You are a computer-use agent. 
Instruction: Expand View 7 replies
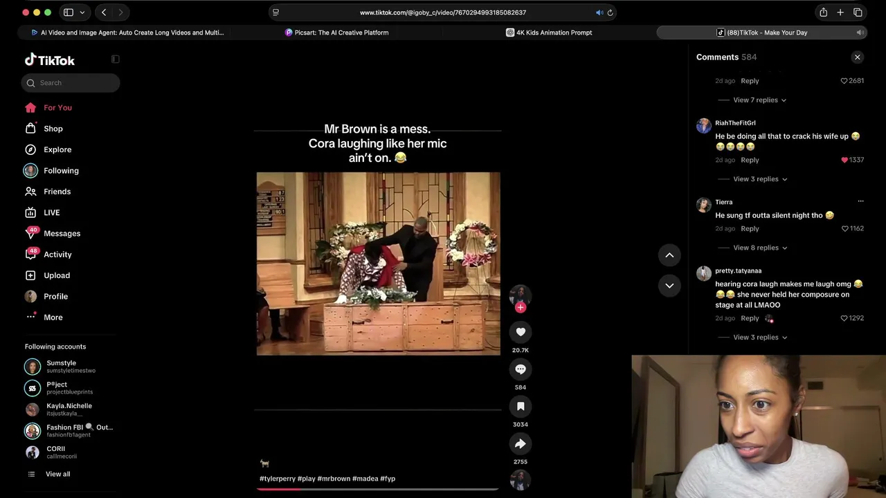point(759,100)
